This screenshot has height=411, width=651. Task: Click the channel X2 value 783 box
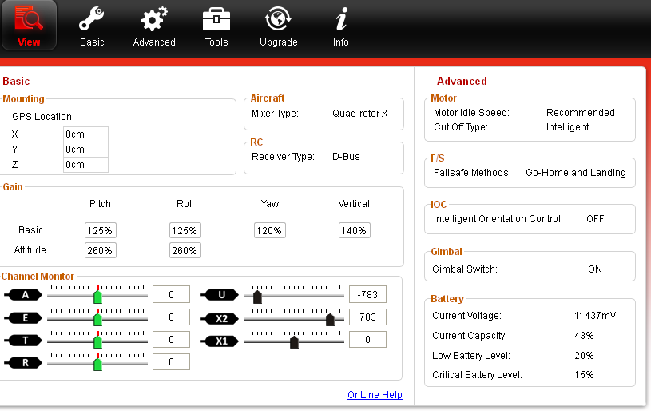tap(368, 317)
